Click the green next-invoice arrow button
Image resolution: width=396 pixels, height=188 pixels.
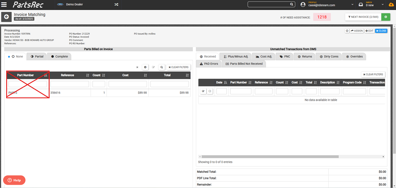pos(386,17)
